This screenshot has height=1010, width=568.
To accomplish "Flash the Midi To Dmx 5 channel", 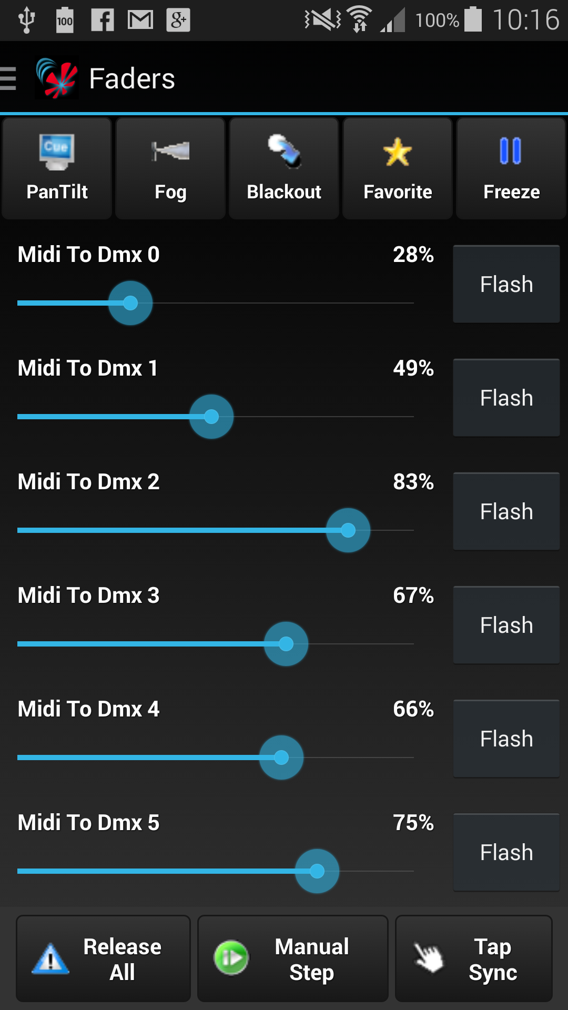I will (506, 852).
